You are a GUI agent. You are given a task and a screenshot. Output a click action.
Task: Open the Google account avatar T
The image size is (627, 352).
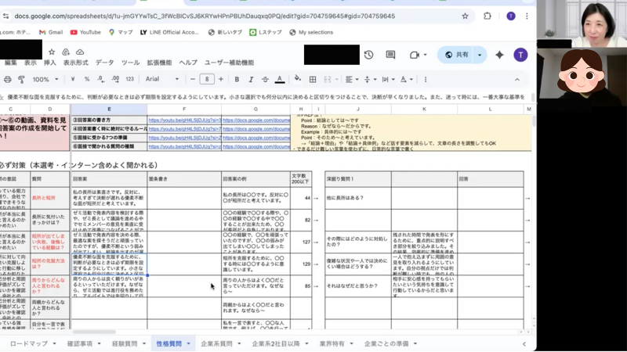coord(520,55)
